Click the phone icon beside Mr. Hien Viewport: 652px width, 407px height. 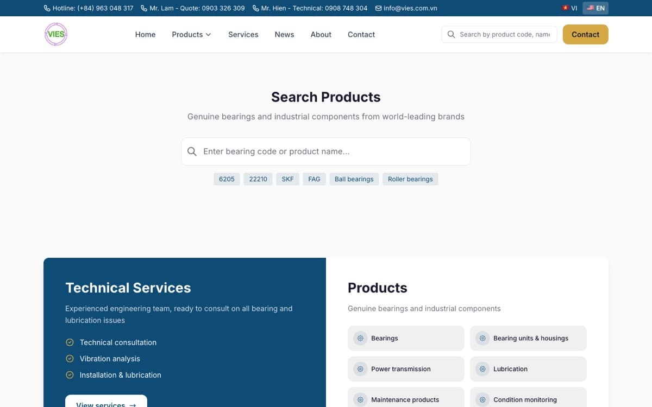[x=256, y=8]
